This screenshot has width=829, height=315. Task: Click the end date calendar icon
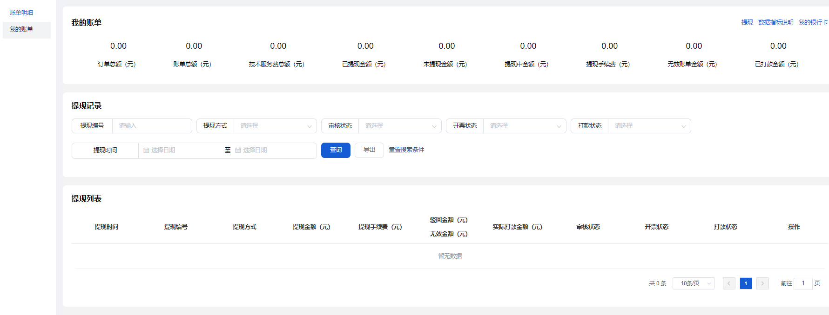pos(238,151)
